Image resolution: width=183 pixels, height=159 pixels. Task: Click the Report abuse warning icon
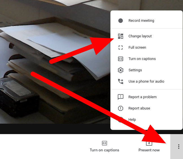click(x=120, y=108)
